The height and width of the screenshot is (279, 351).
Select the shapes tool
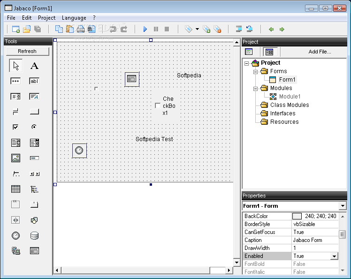pos(34,220)
